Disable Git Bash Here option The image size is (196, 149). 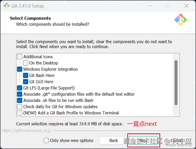(x=26, y=75)
